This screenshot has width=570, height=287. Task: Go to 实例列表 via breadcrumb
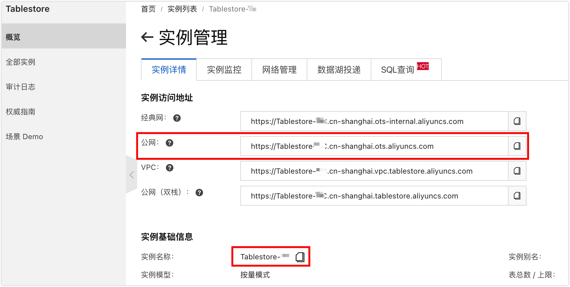coord(182,9)
